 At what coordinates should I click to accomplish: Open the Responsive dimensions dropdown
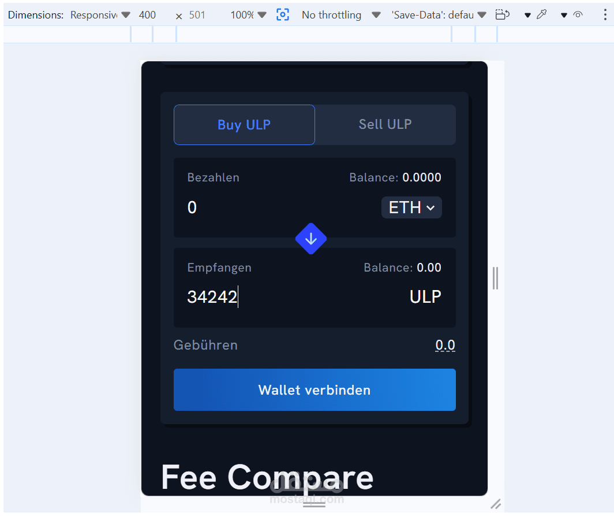100,15
